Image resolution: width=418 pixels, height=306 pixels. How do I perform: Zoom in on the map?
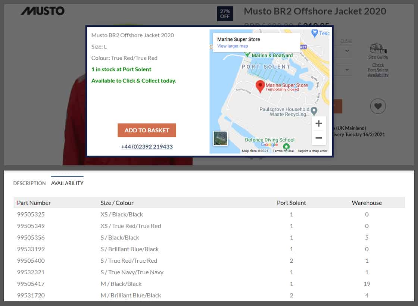[x=319, y=124]
